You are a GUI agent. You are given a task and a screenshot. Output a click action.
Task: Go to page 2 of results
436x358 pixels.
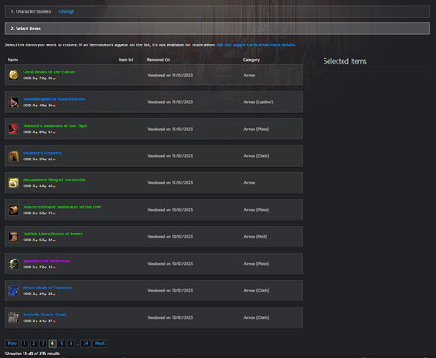point(34,343)
